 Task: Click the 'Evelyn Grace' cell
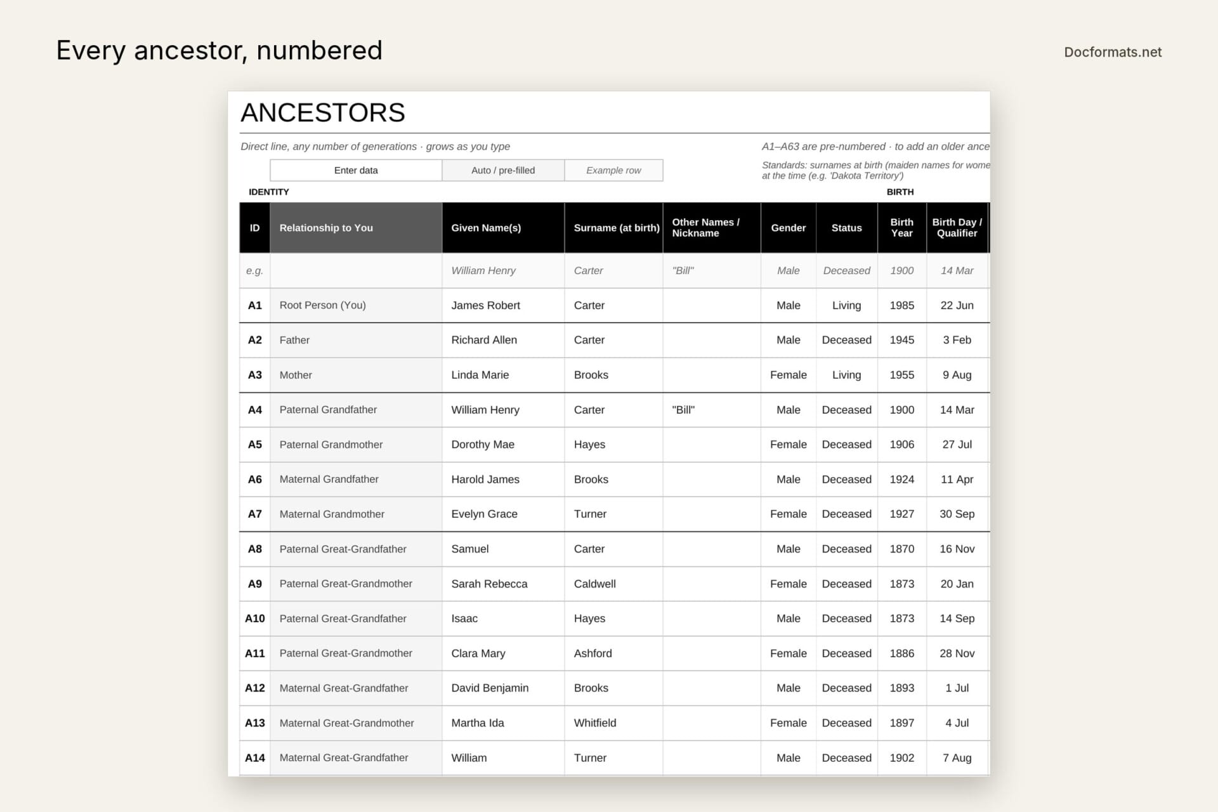coord(503,514)
